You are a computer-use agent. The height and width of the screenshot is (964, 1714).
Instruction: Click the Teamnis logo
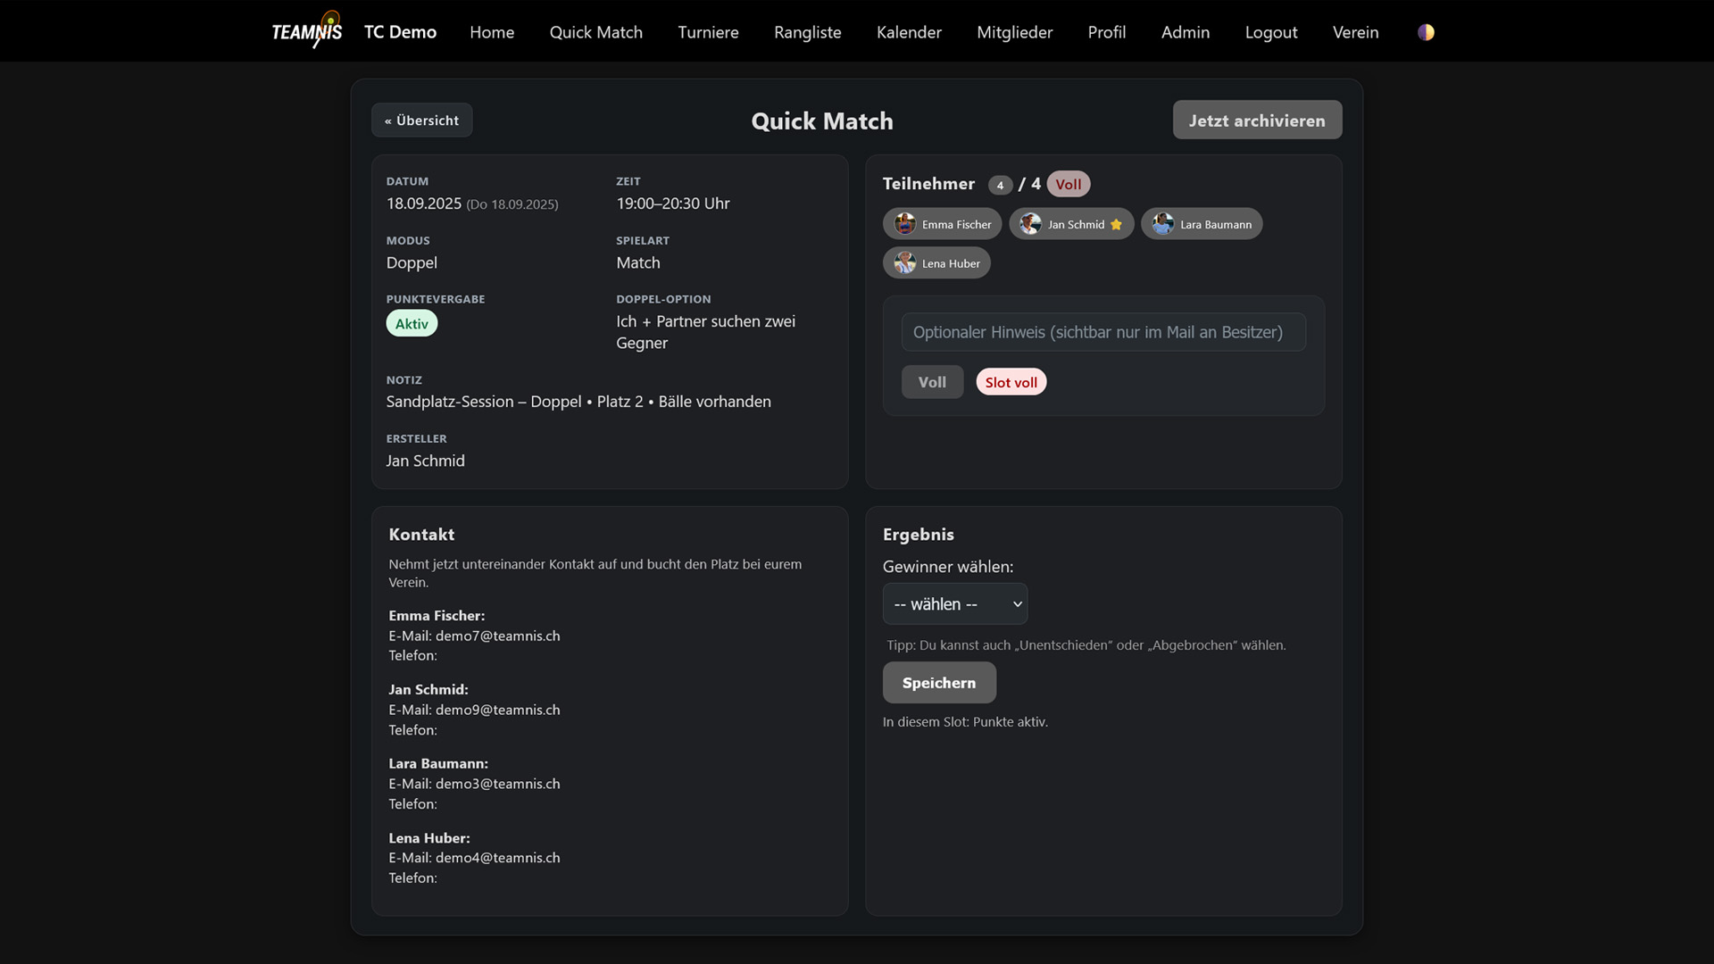[x=306, y=29]
